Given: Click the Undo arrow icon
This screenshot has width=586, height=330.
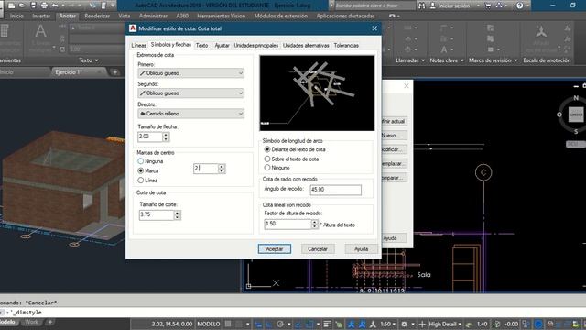Looking at the screenshot, I should coord(55,5).
